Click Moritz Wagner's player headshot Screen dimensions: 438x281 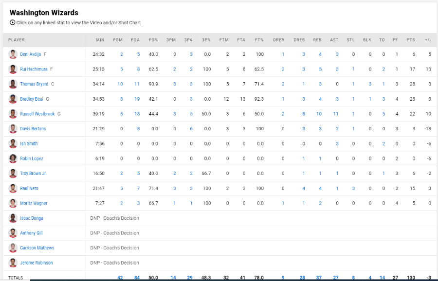click(x=13, y=203)
